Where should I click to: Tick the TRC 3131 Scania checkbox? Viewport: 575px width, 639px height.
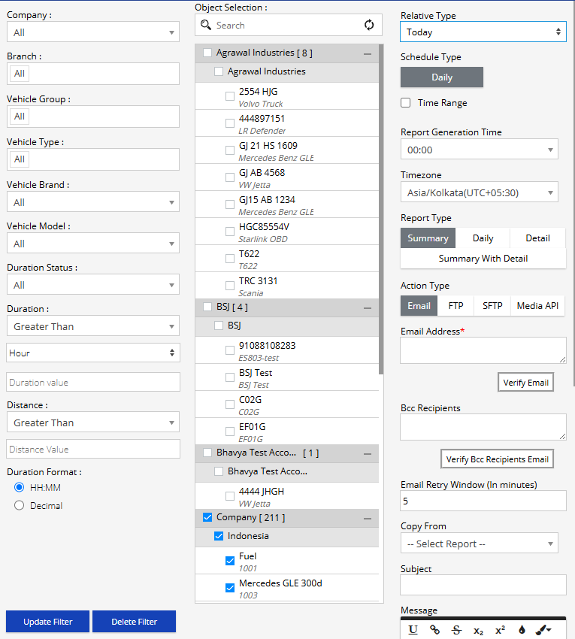[230, 286]
